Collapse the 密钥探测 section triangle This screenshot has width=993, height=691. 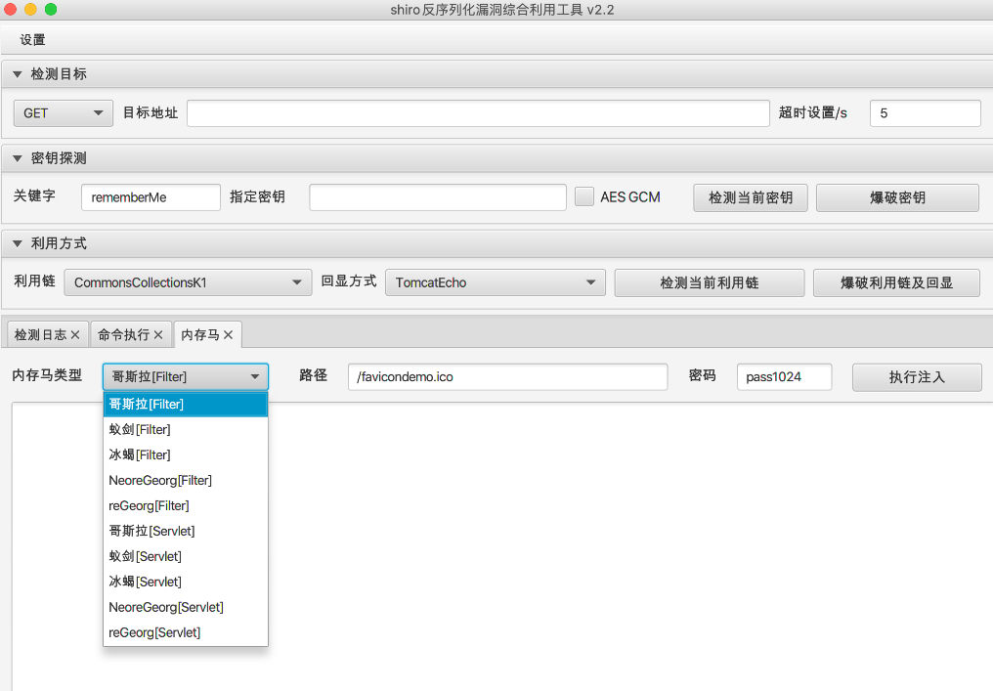coord(17,158)
